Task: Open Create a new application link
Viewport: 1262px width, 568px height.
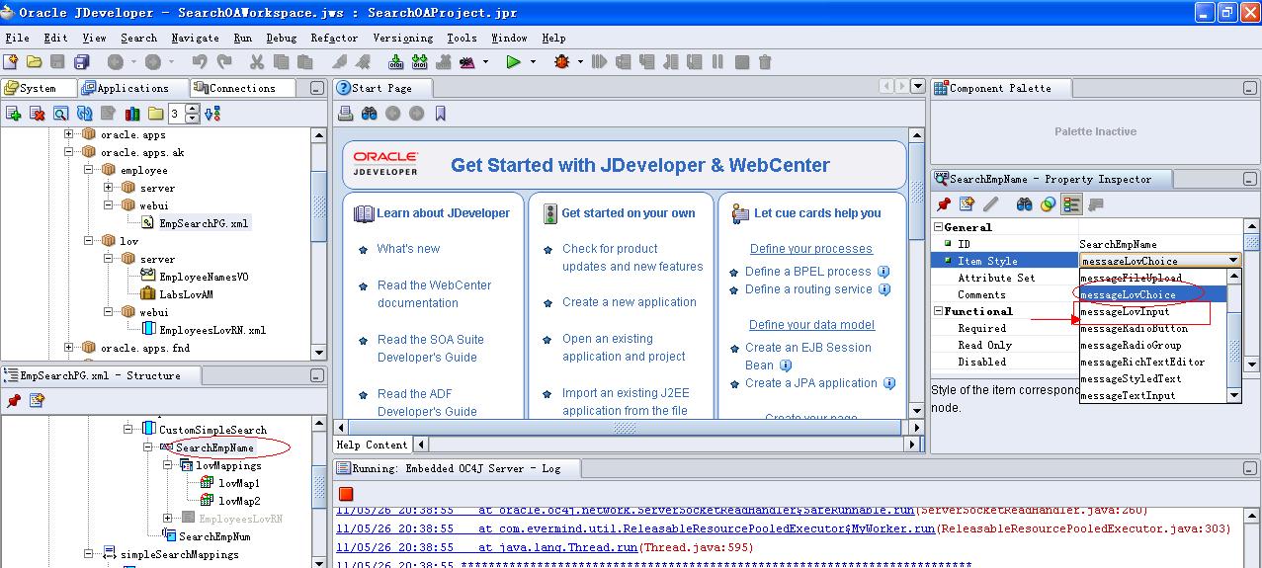Action: pos(630,302)
